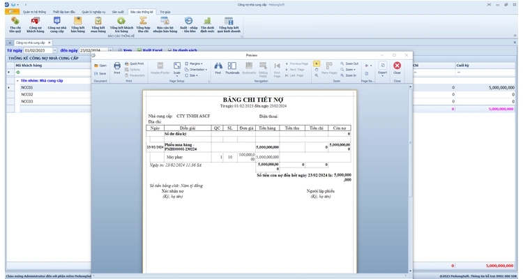Click Open in the Document group
523x279 pixels.
(x=100, y=65)
